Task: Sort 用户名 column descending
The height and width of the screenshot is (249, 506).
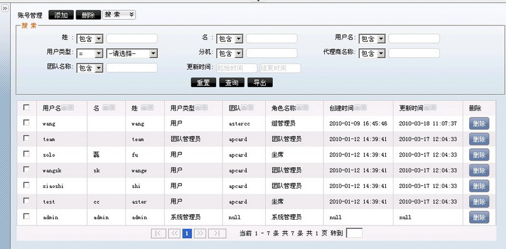Action: point(71,108)
